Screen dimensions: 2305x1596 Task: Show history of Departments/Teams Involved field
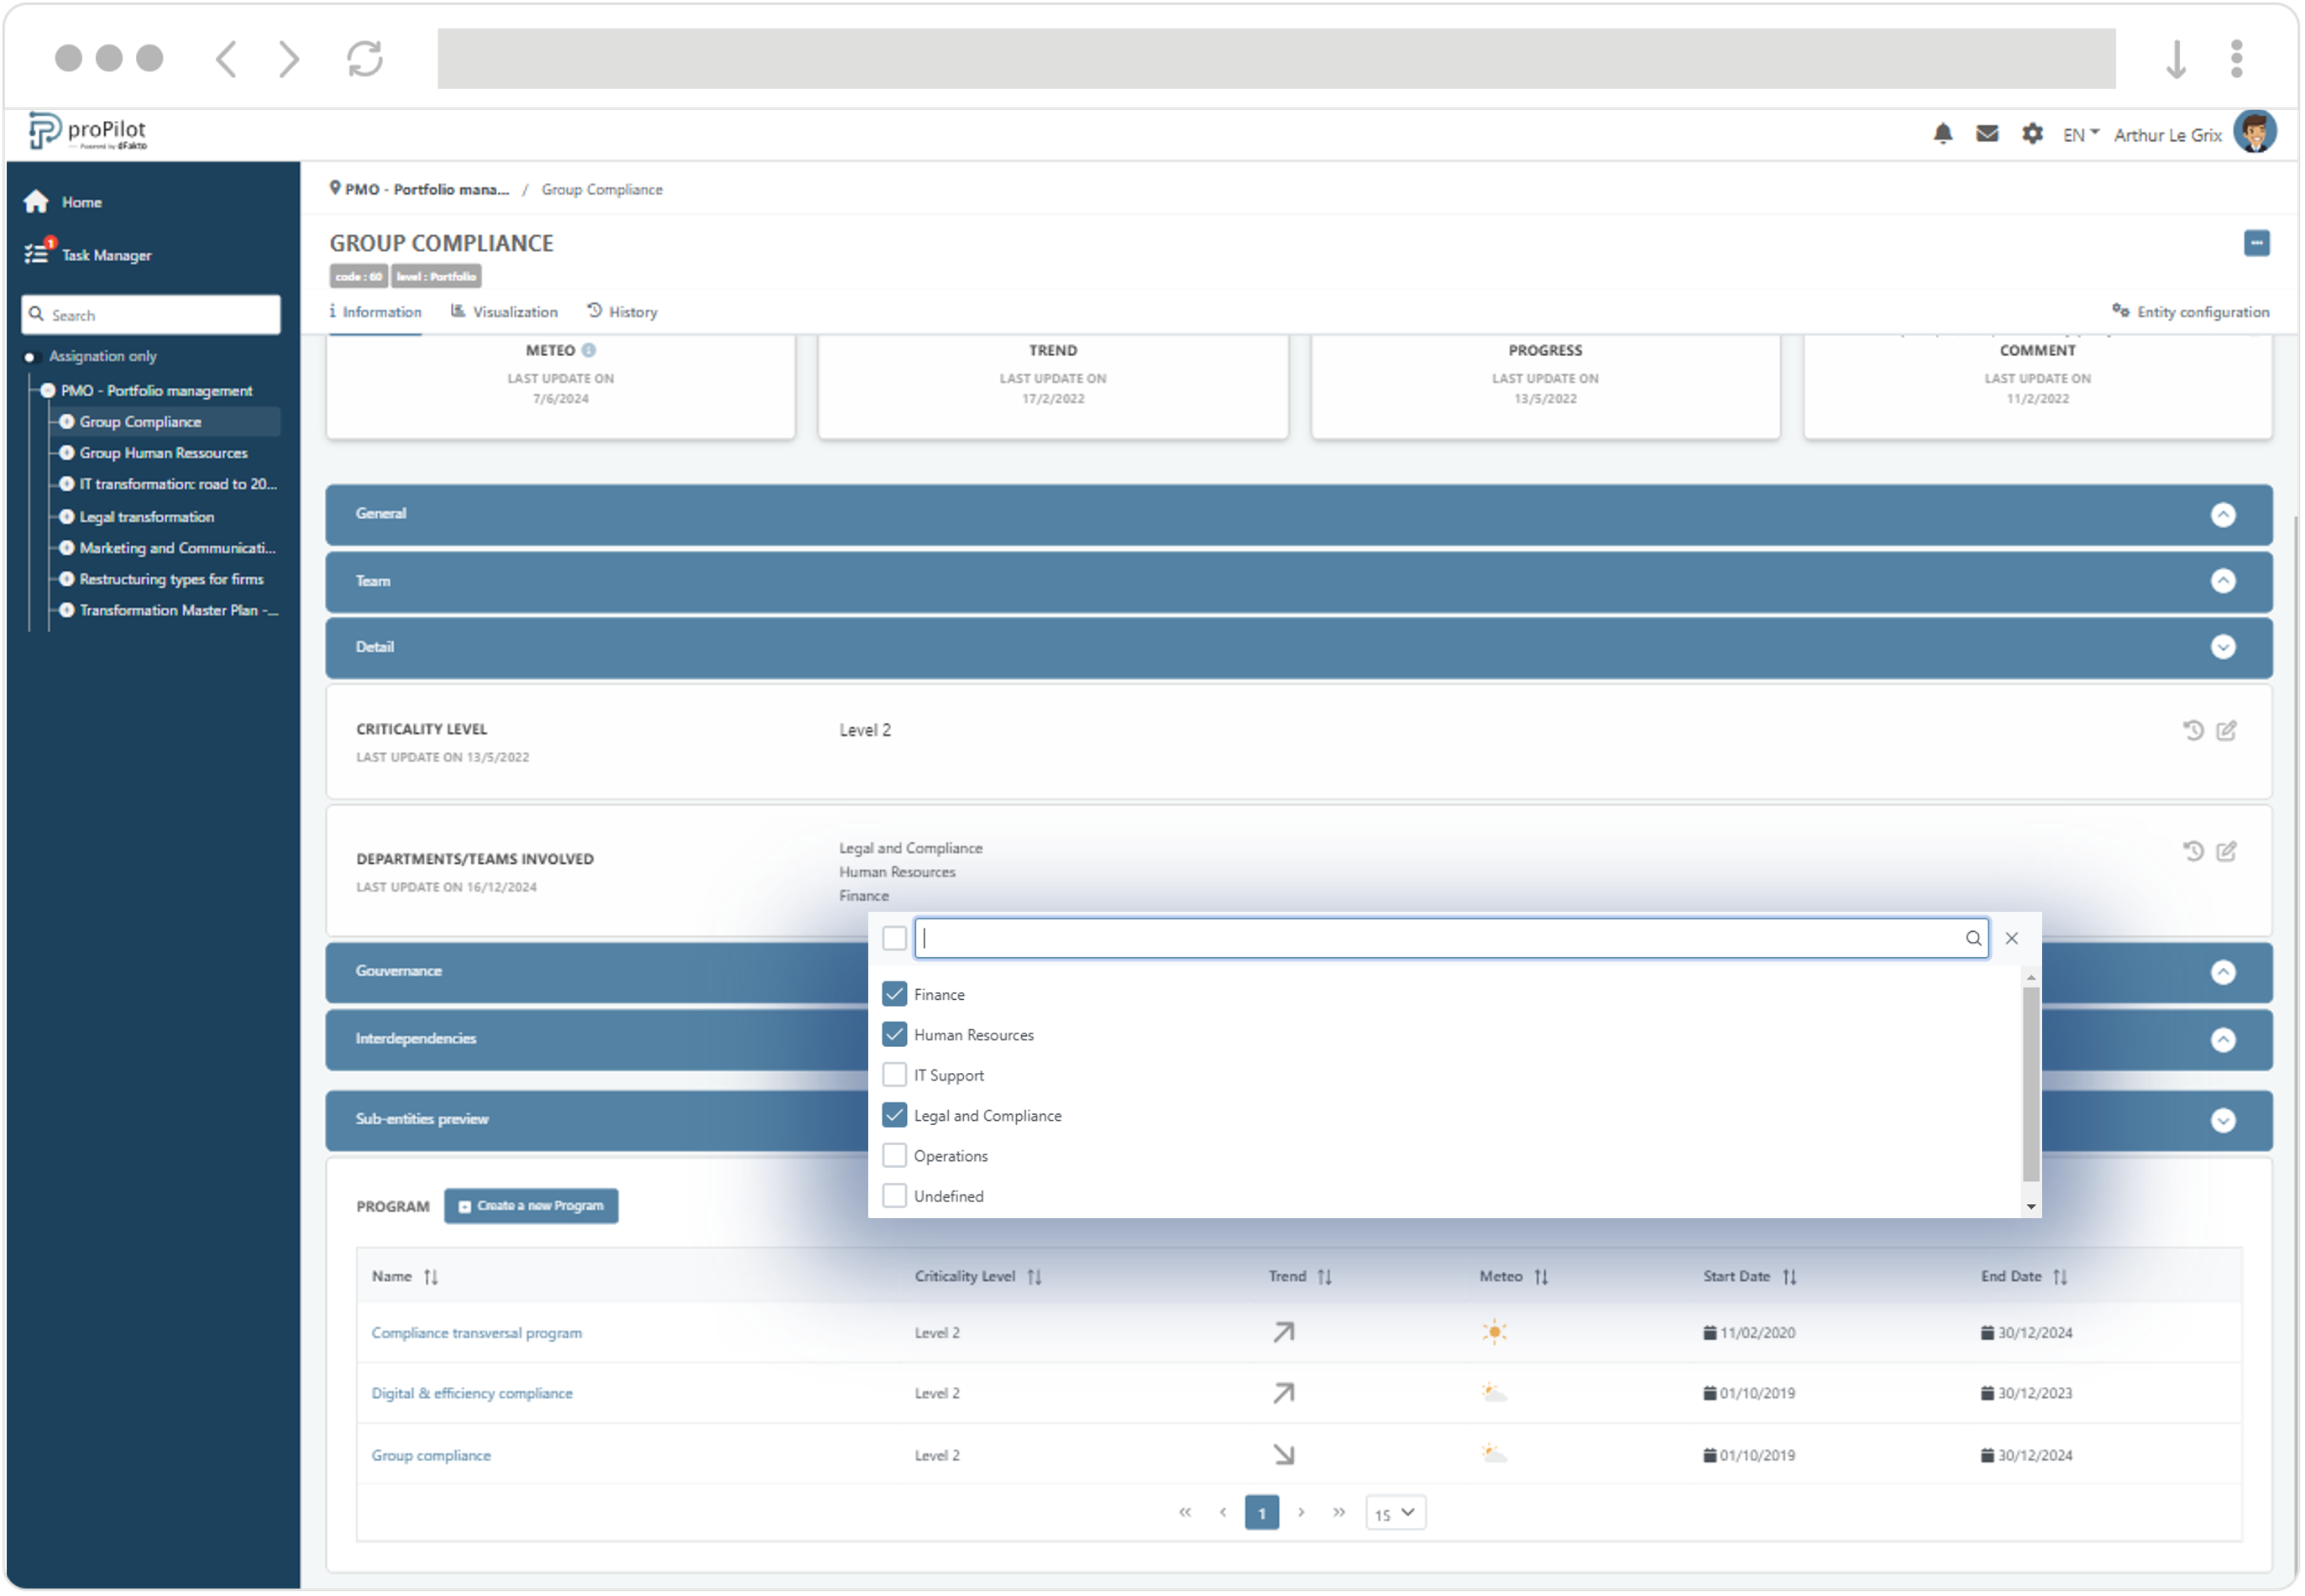(2195, 853)
